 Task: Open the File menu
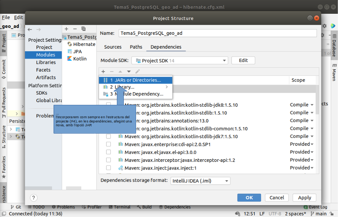6,18
